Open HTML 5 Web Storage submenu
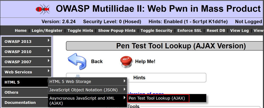The image size is (264, 108). (x=87, y=81)
